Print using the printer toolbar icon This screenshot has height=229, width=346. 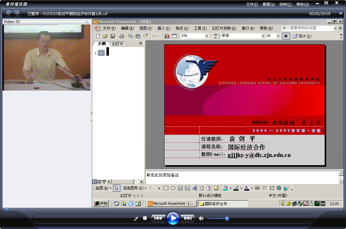tap(122, 36)
